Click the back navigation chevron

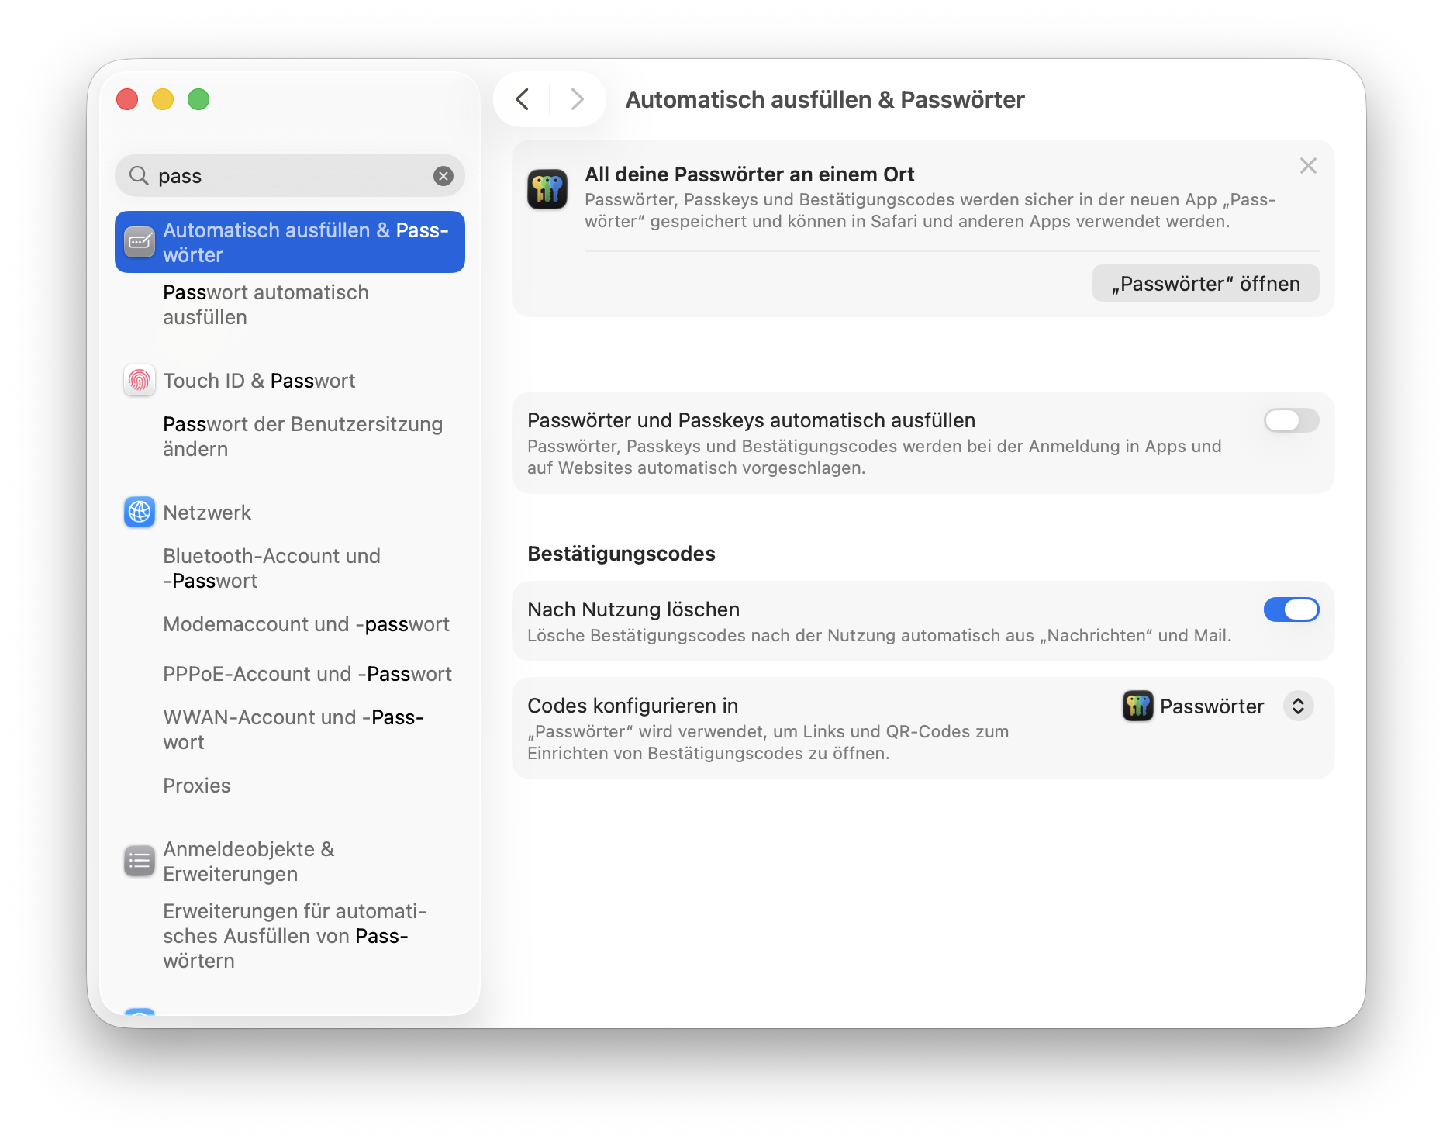pos(523,99)
